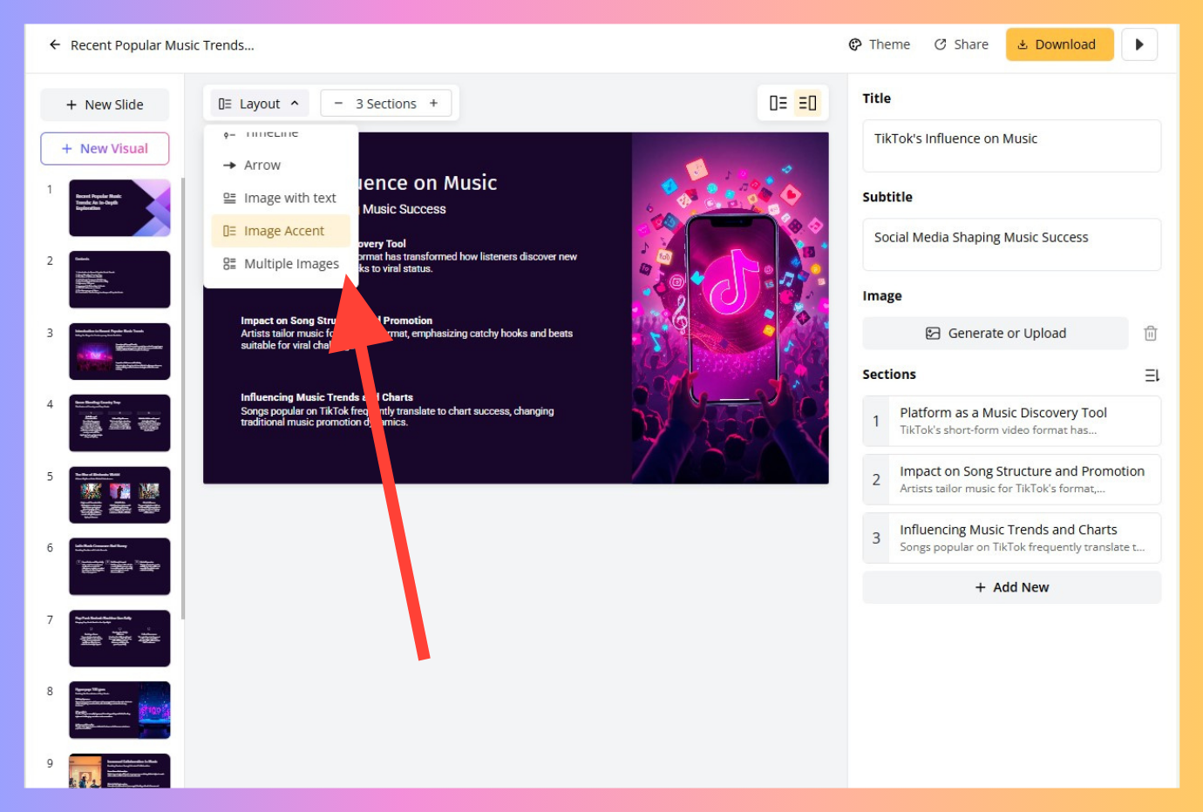Share the presentation
This screenshot has height=812, width=1203.
click(961, 44)
